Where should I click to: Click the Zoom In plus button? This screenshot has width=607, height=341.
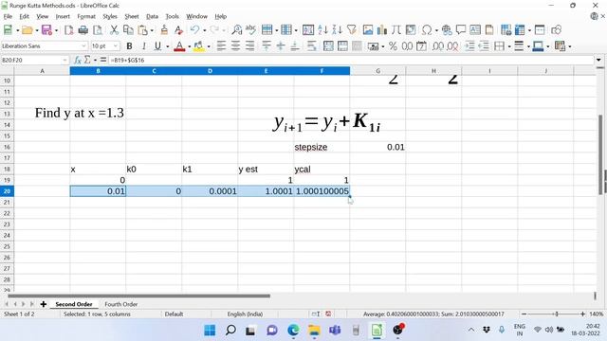pos(582,314)
